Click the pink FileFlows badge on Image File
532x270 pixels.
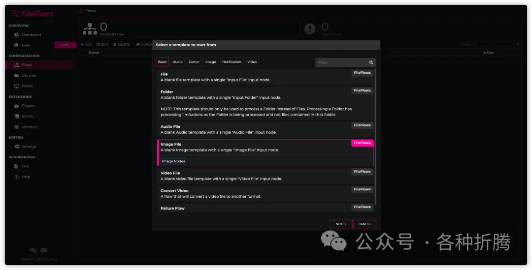tap(362, 143)
